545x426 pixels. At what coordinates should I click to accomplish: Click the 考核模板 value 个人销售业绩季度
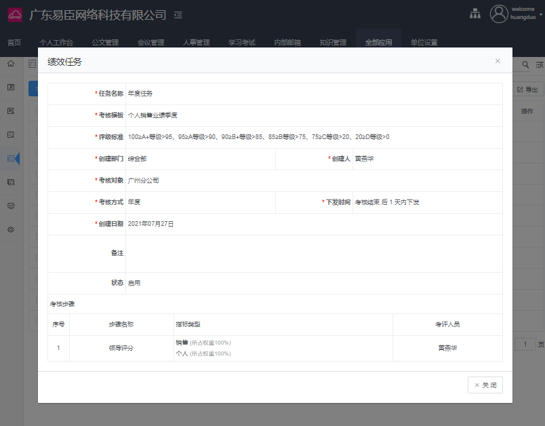click(153, 115)
